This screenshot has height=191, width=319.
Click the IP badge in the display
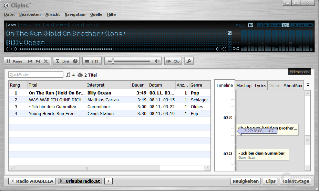[250, 25]
